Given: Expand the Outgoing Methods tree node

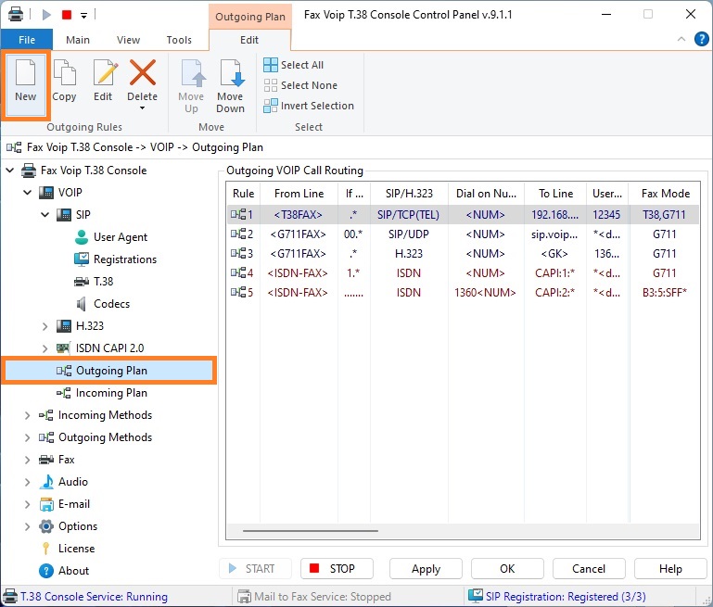Looking at the screenshot, I should click(27, 437).
